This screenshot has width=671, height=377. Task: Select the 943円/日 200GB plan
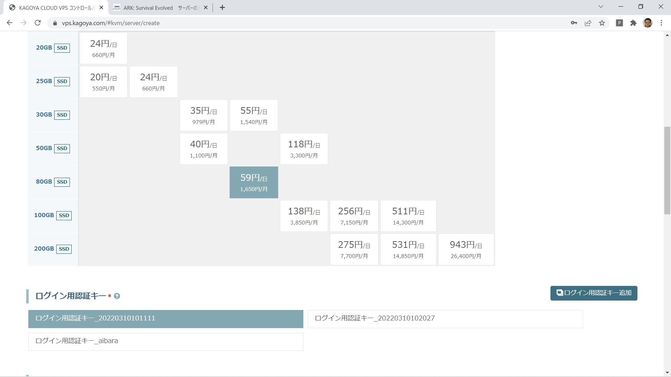[466, 250]
